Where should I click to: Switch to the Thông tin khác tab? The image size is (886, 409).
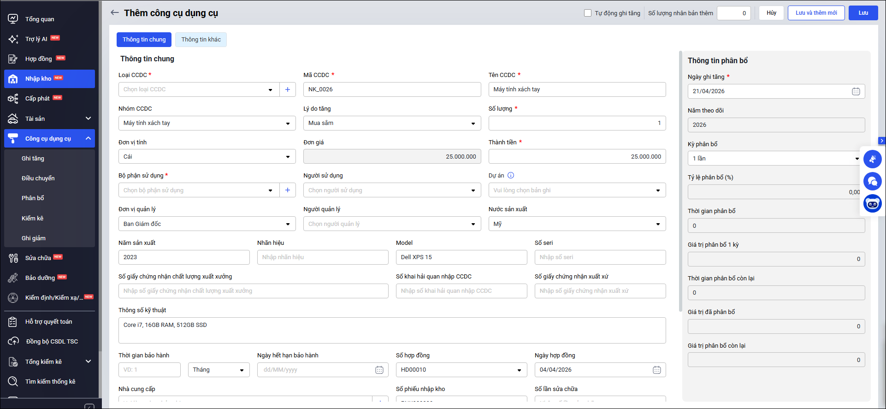point(201,40)
